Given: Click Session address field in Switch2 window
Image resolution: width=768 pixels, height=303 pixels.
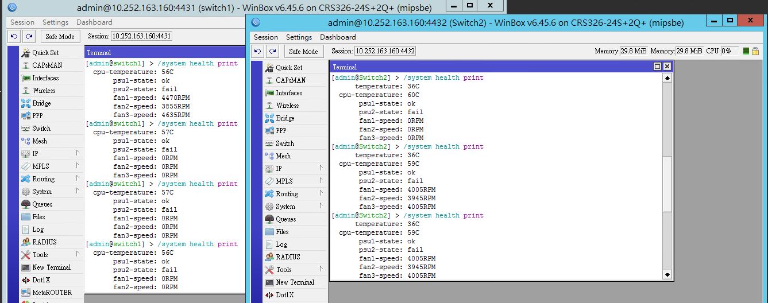Looking at the screenshot, I should 385,51.
